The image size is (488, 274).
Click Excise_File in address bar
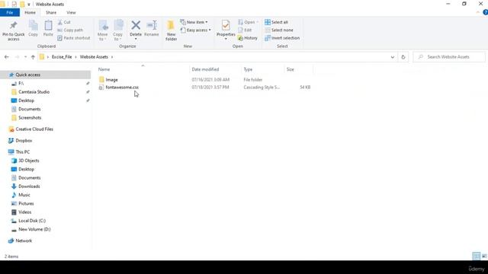[x=62, y=57]
